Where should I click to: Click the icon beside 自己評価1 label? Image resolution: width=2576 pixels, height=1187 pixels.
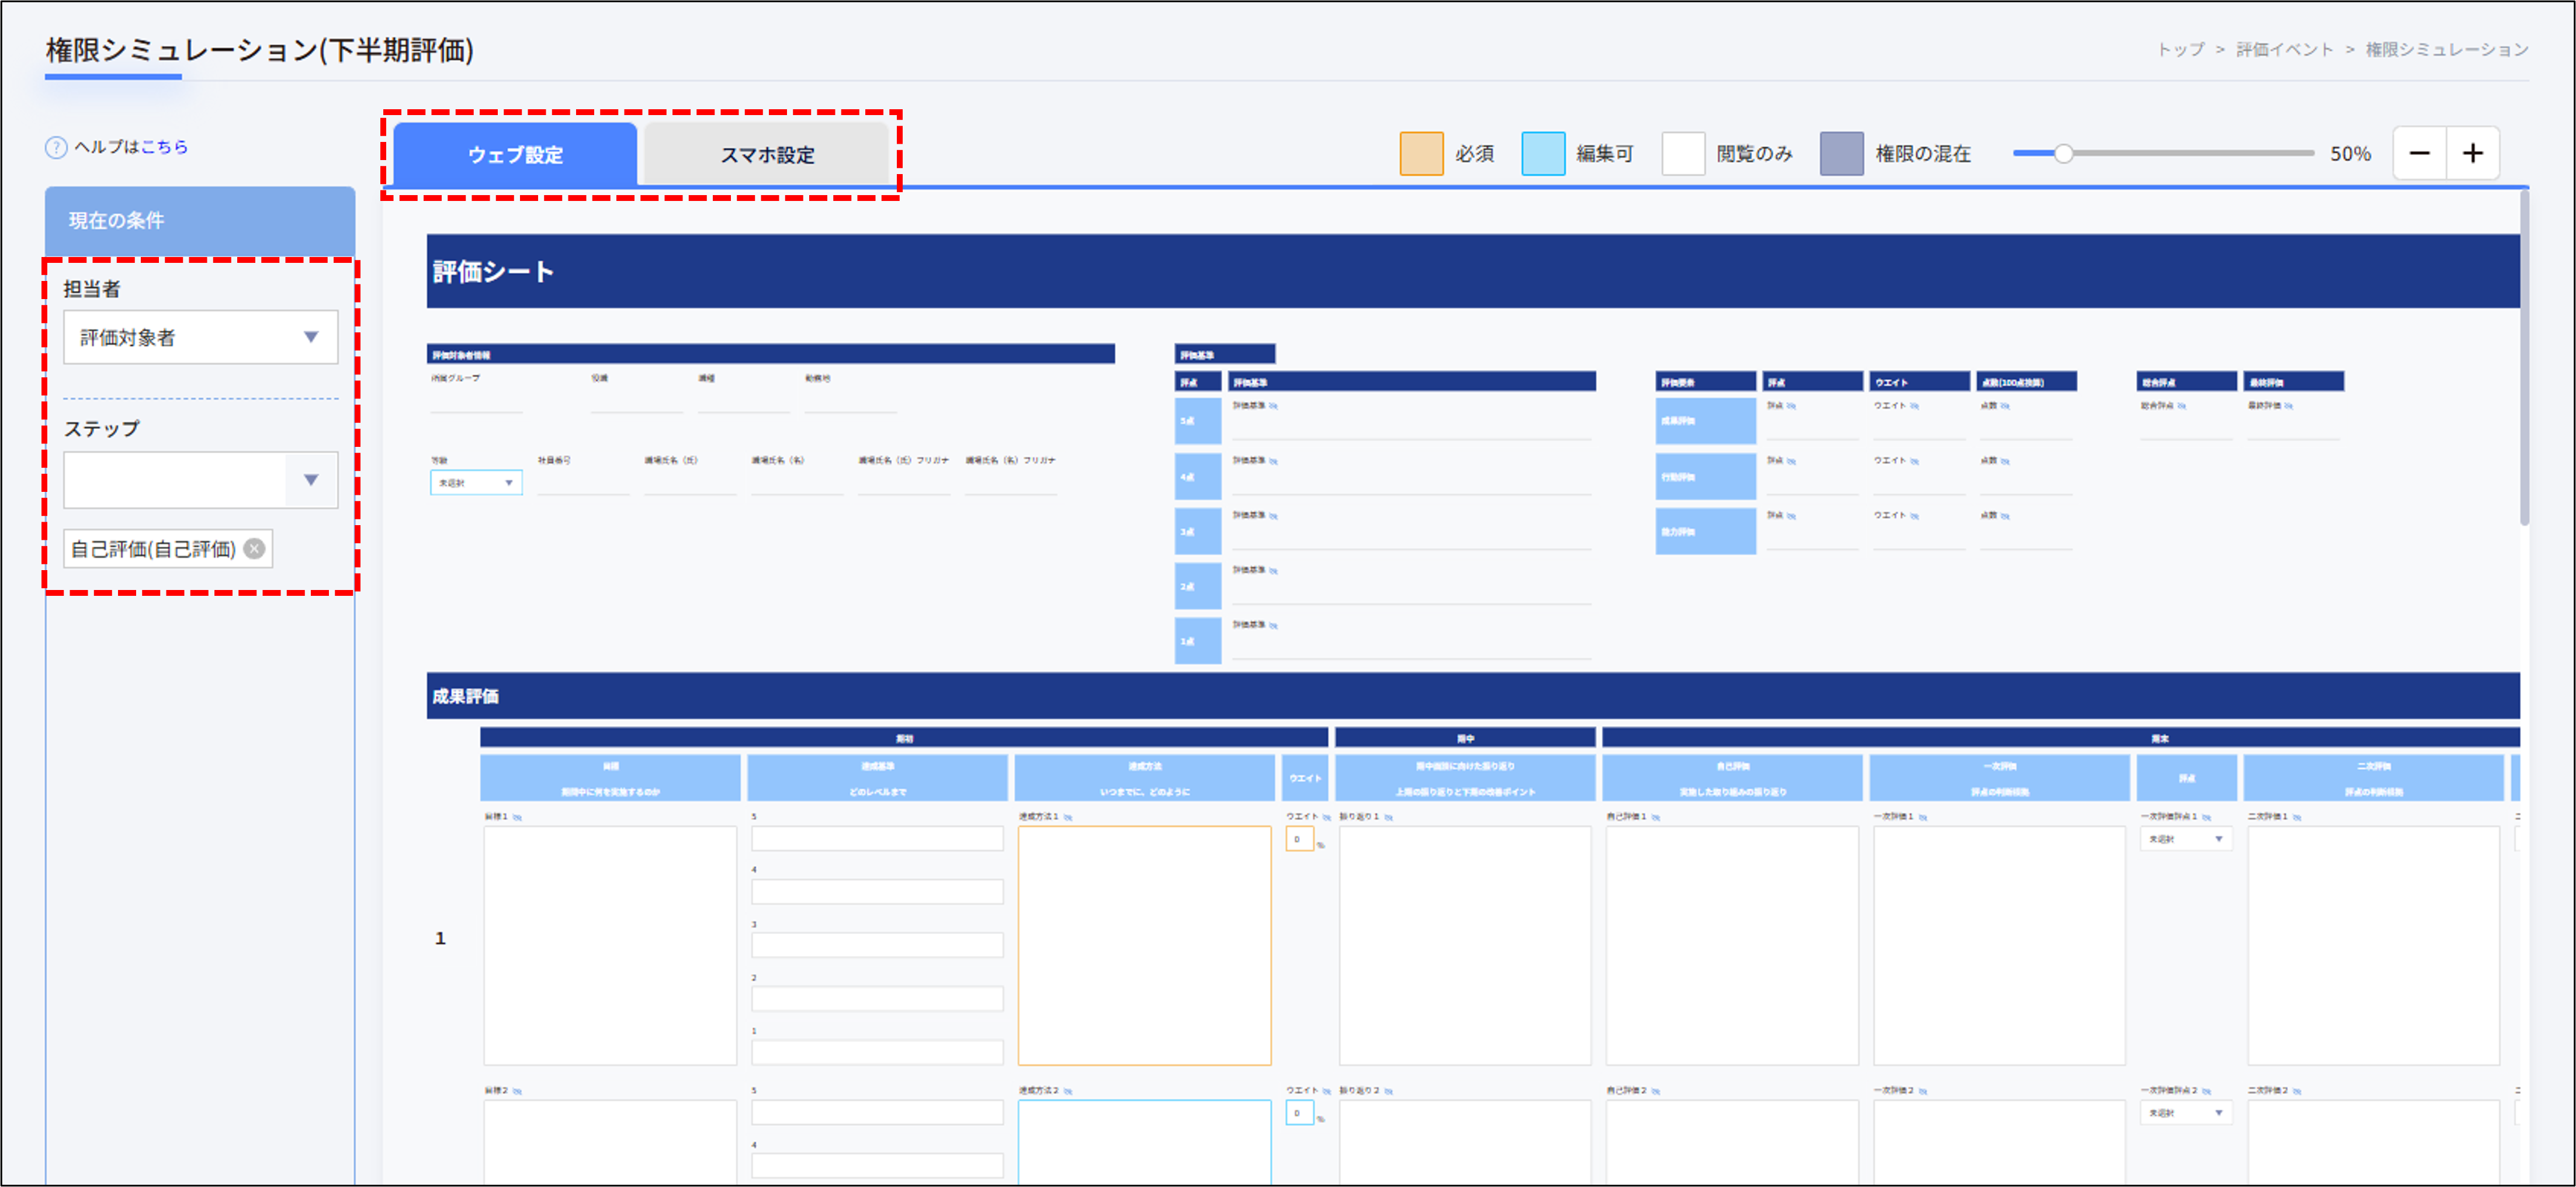tap(1656, 817)
